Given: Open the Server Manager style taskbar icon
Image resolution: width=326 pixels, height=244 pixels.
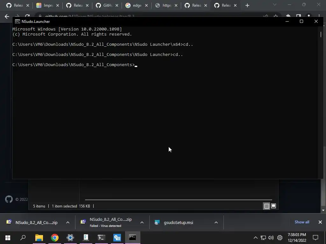Looking at the screenshot, I should click(117, 238).
